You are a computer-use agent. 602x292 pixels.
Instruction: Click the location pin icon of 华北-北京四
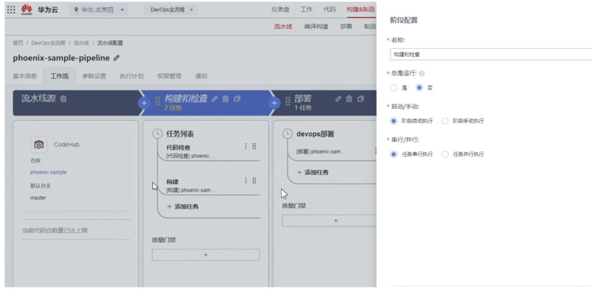click(x=76, y=9)
